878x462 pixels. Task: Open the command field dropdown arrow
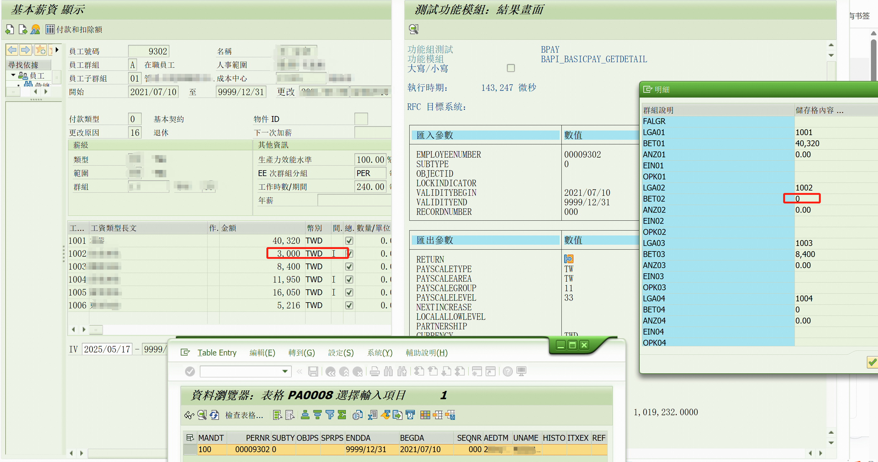pos(285,372)
